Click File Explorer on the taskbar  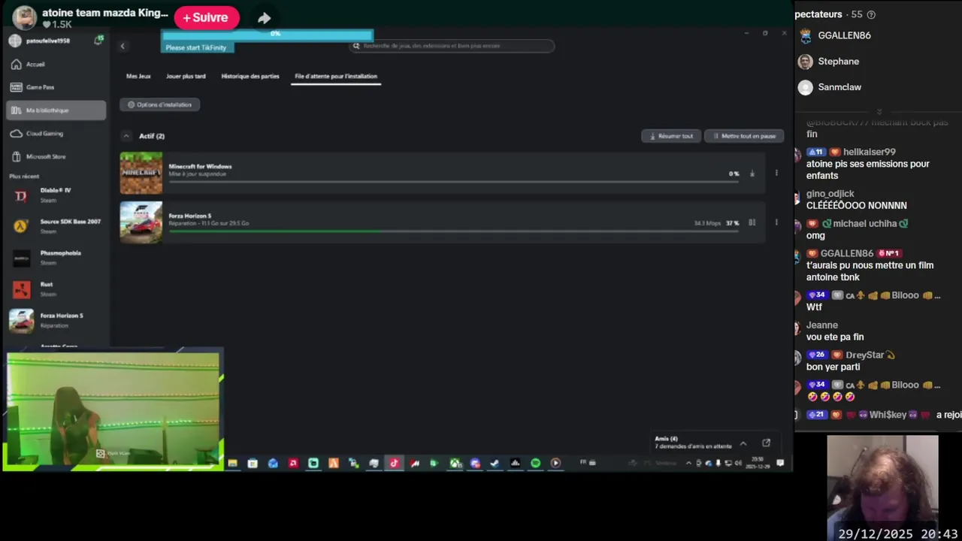click(x=232, y=464)
